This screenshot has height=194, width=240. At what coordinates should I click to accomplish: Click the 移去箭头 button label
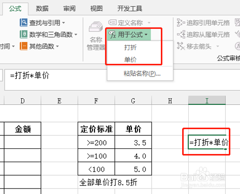tap(199, 46)
